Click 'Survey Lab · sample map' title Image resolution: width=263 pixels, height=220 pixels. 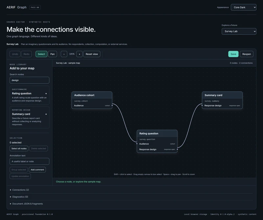pyautogui.click(x=68, y=63)
